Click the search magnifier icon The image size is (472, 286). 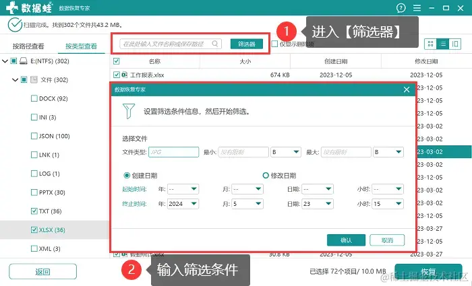pyautogui.click(x=215, y=44)
